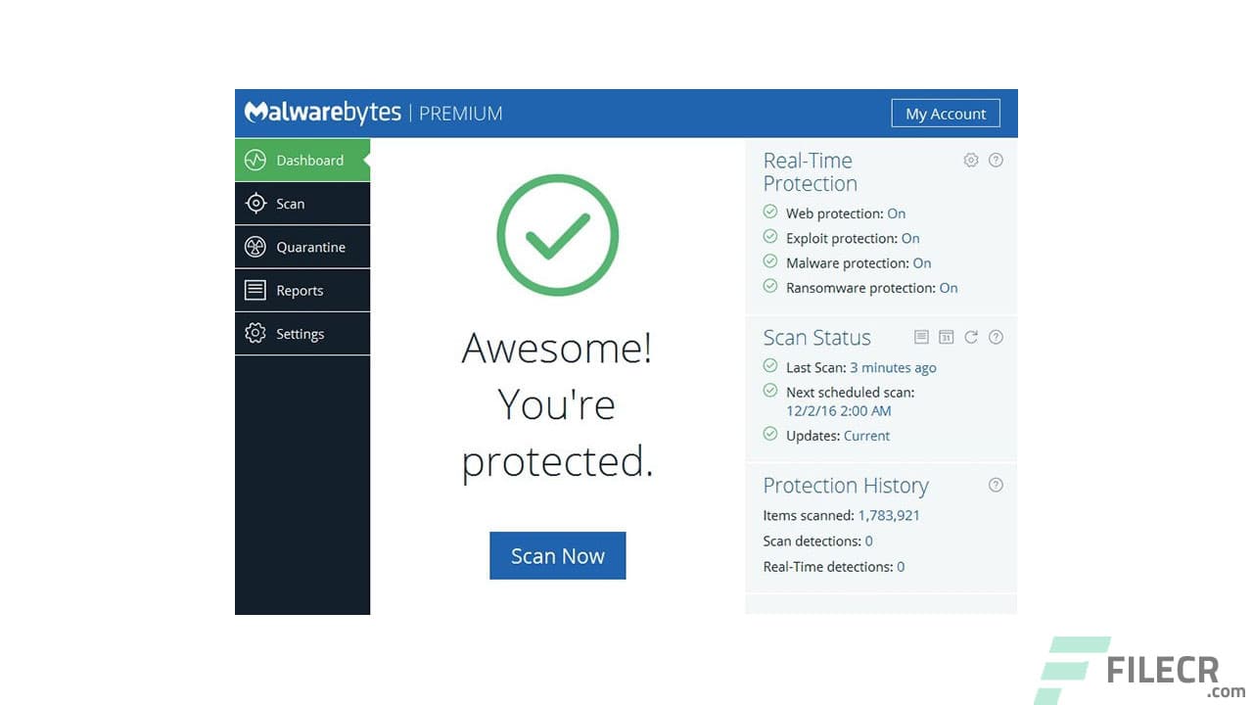Click the Scan Status report icon
Viewport: 1253px width, 705px height.
921,337
